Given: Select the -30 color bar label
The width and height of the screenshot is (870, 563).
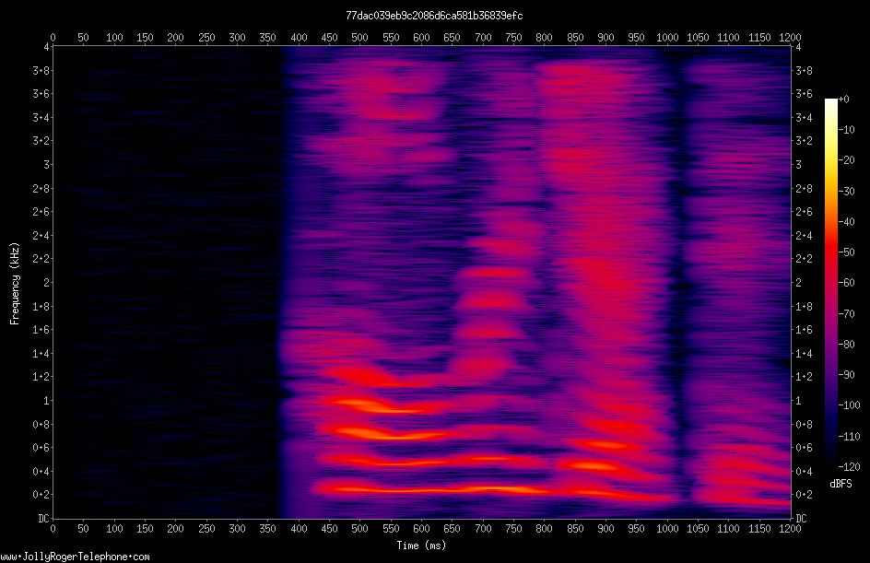Looking at the screenshot, I should (x=846, y=192).
